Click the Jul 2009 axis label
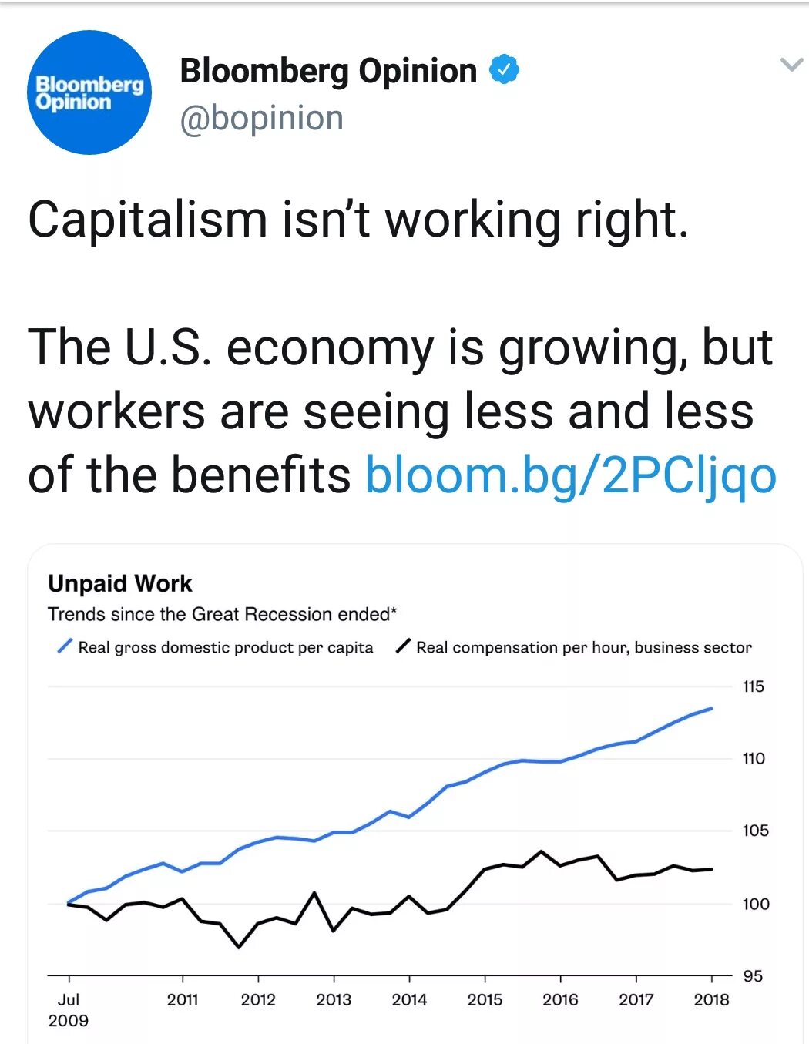The height and width of the screenshot is (1044, 809). pyautogui.click(x=69, y=1010)
